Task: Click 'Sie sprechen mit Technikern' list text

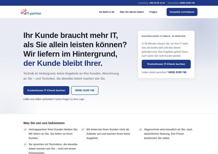Action: point(53,149)
